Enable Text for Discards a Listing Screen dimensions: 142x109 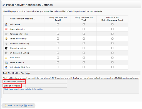coord(84,48)
